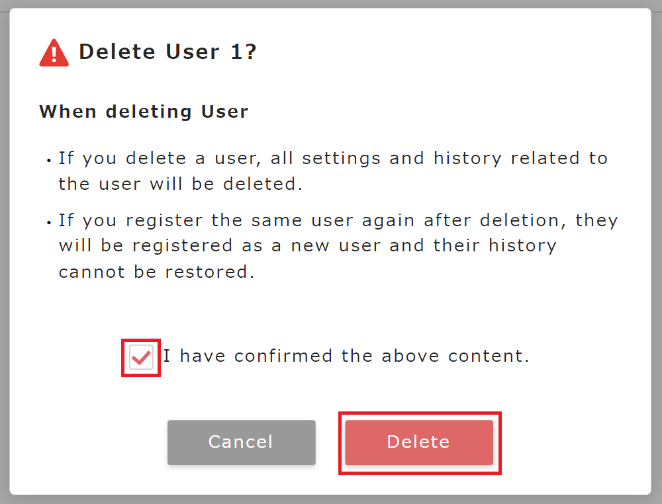This screenshot has height=504, width=662.
Task: Select the 'When deleting User' subheading
Action: (144, 111)
